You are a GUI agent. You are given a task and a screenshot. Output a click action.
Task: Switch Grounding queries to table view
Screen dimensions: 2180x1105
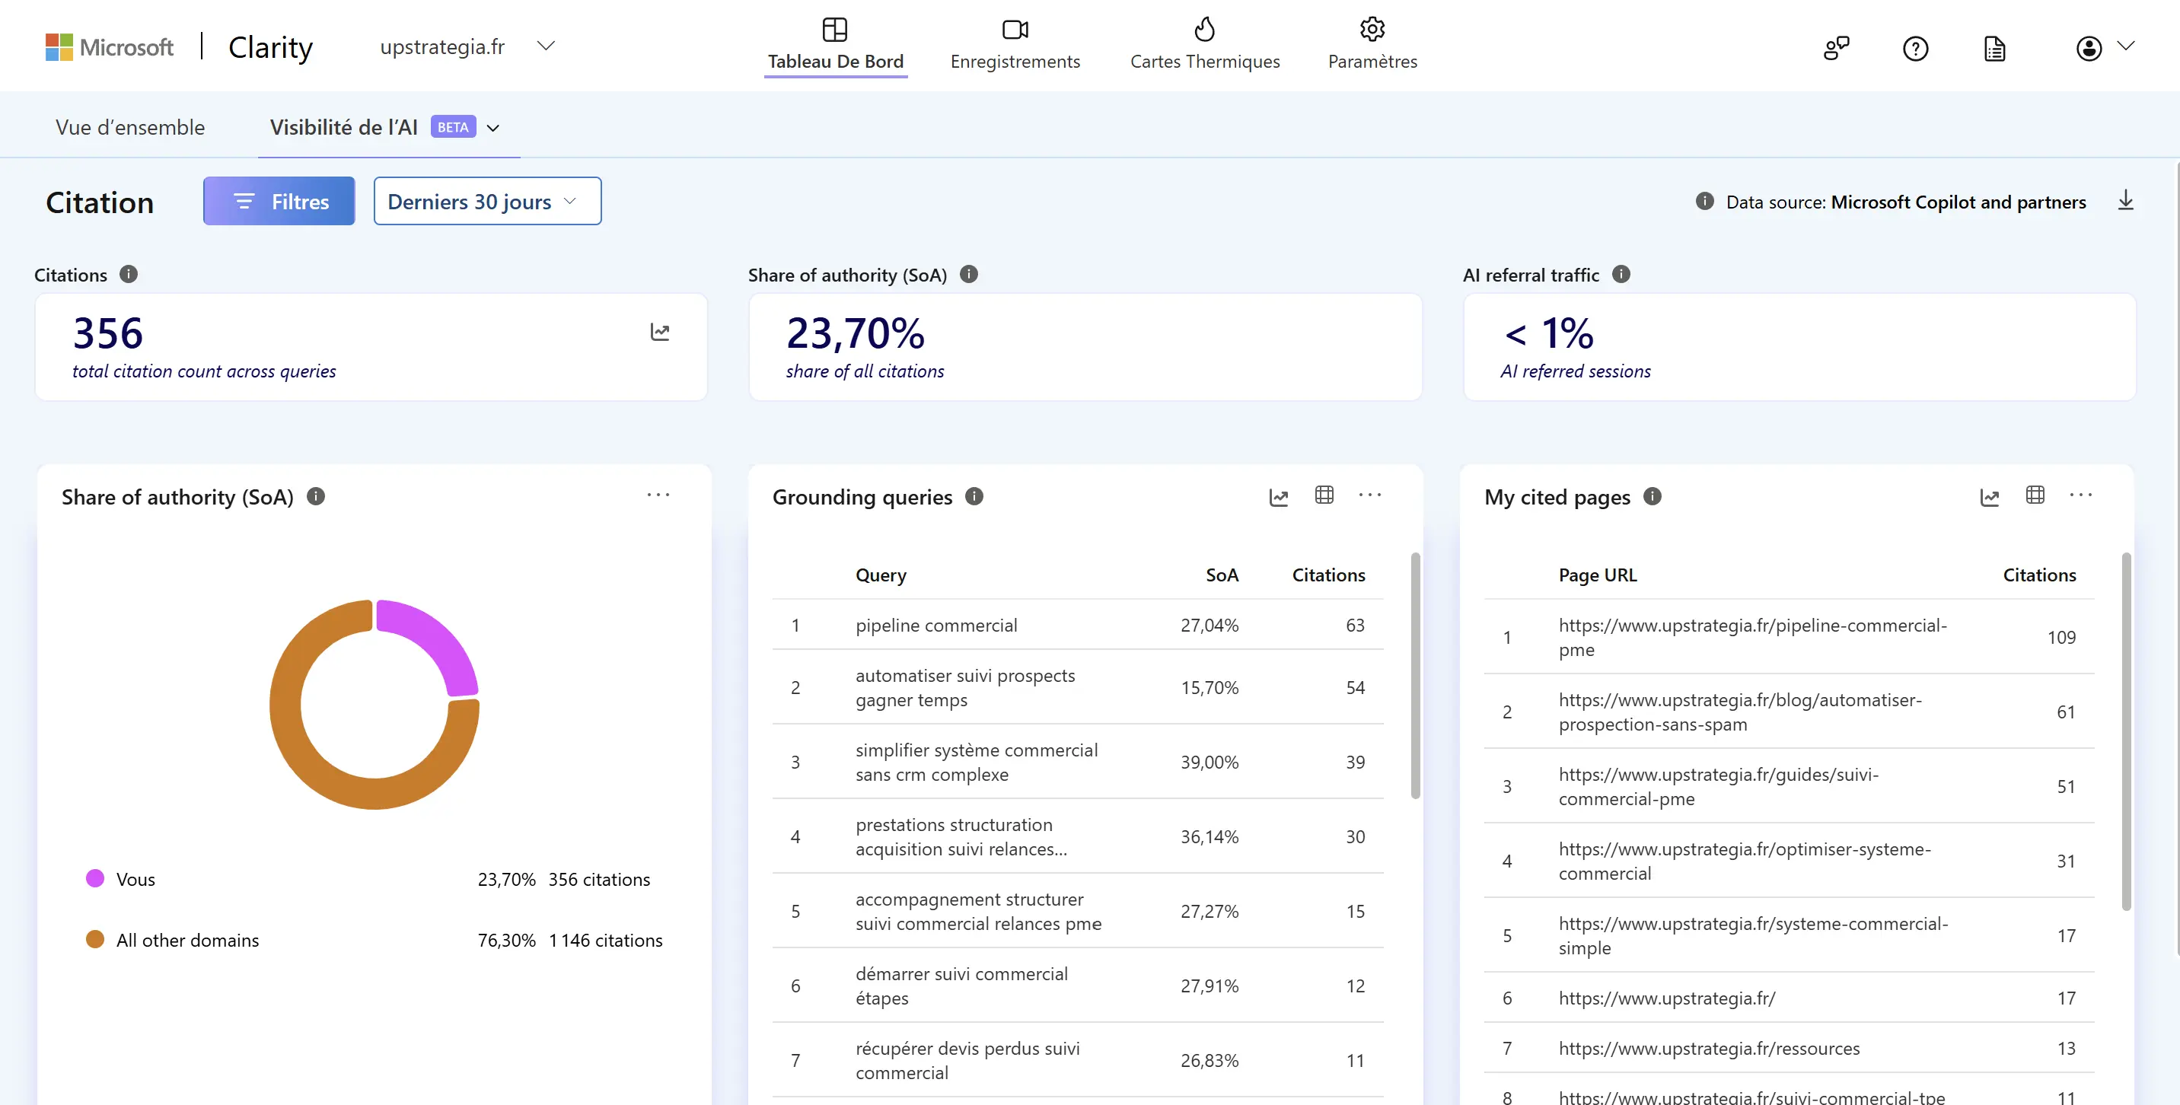click(1324, 495)
